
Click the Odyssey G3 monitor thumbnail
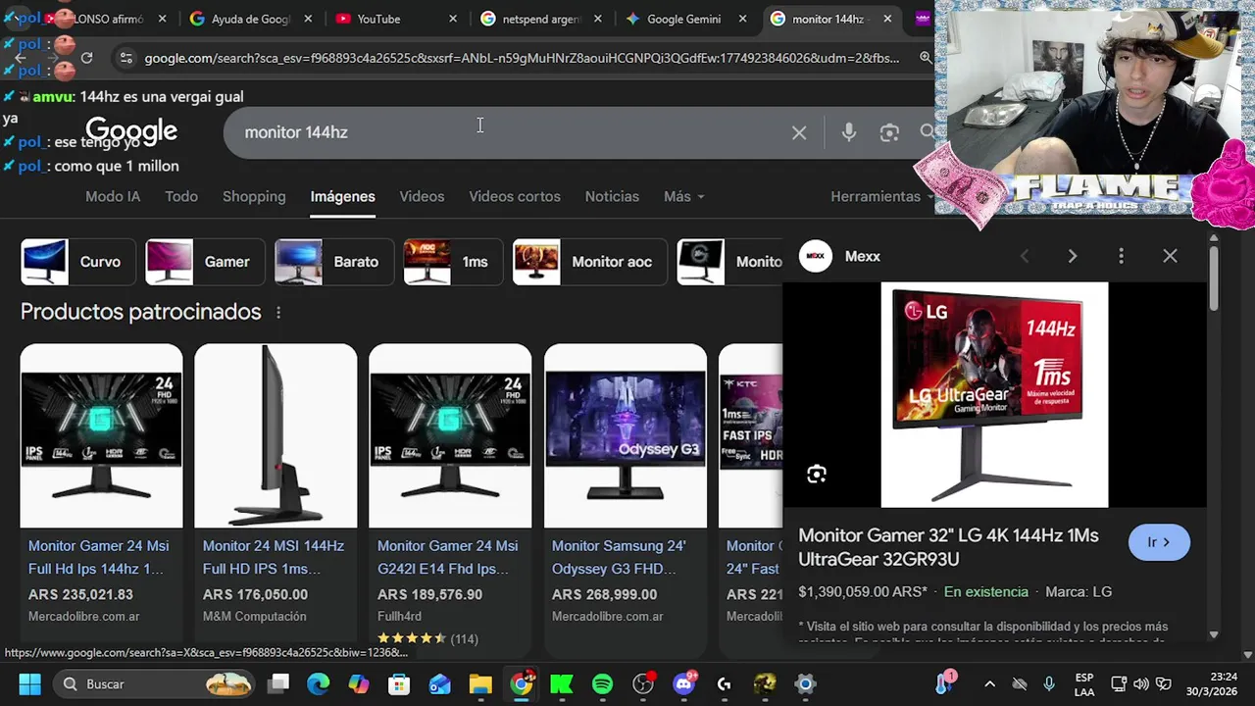[626, 435]
